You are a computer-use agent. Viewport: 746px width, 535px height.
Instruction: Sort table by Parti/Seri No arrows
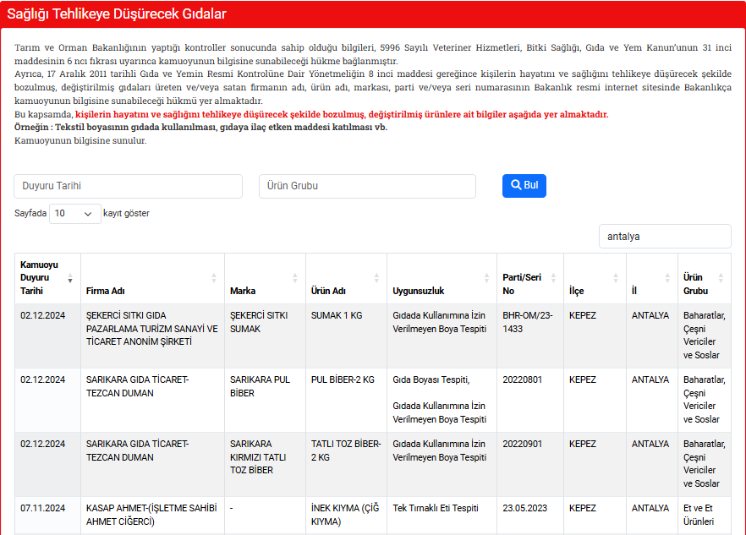point(553,278)
